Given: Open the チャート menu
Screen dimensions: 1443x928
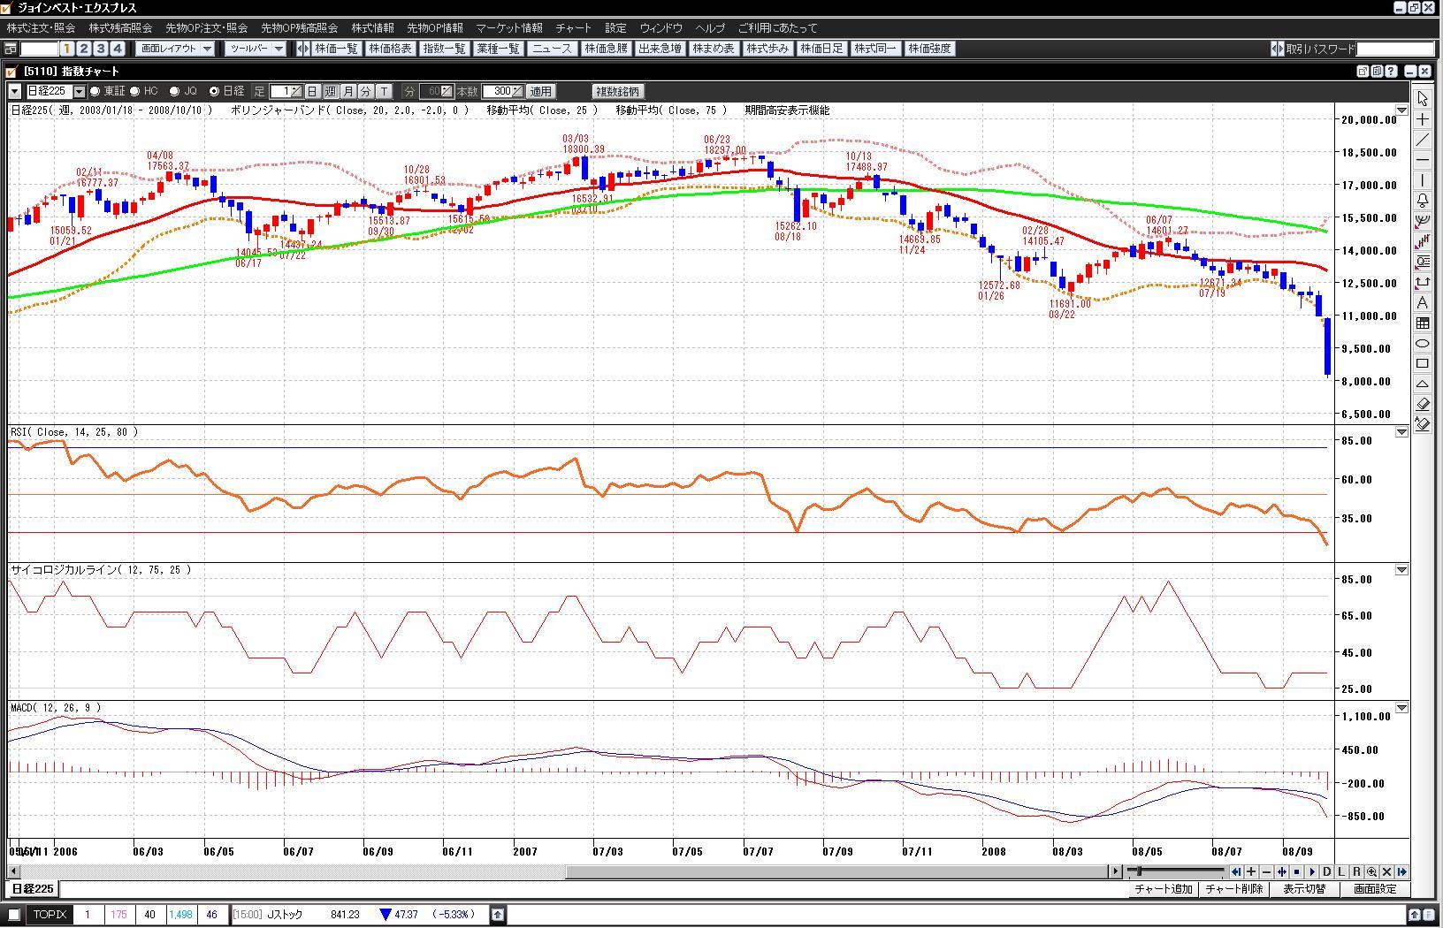Looking at the screenshot, I should tap(573, 28).
